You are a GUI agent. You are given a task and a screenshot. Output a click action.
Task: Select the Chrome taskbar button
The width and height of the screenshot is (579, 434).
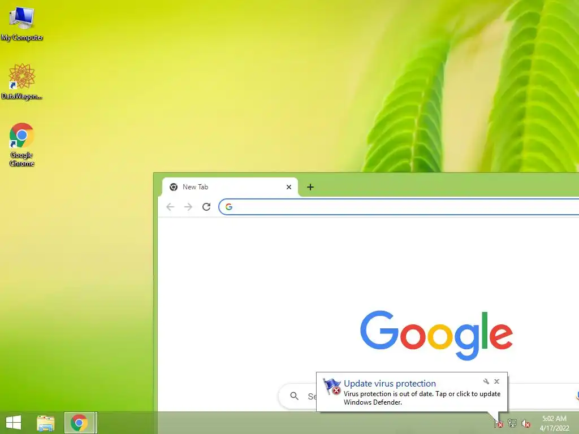[80, 423]
